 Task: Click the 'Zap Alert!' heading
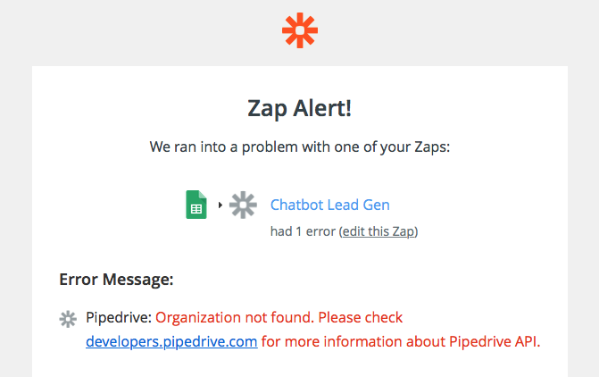point(300,108)
